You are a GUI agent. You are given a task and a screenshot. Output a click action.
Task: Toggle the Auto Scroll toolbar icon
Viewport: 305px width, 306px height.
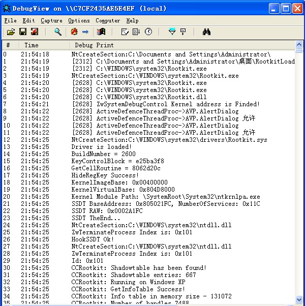click(136, 32)
